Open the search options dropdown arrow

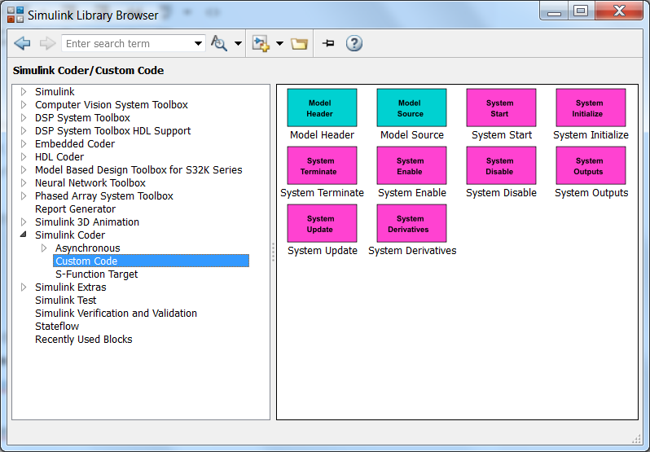coord(238,43)
